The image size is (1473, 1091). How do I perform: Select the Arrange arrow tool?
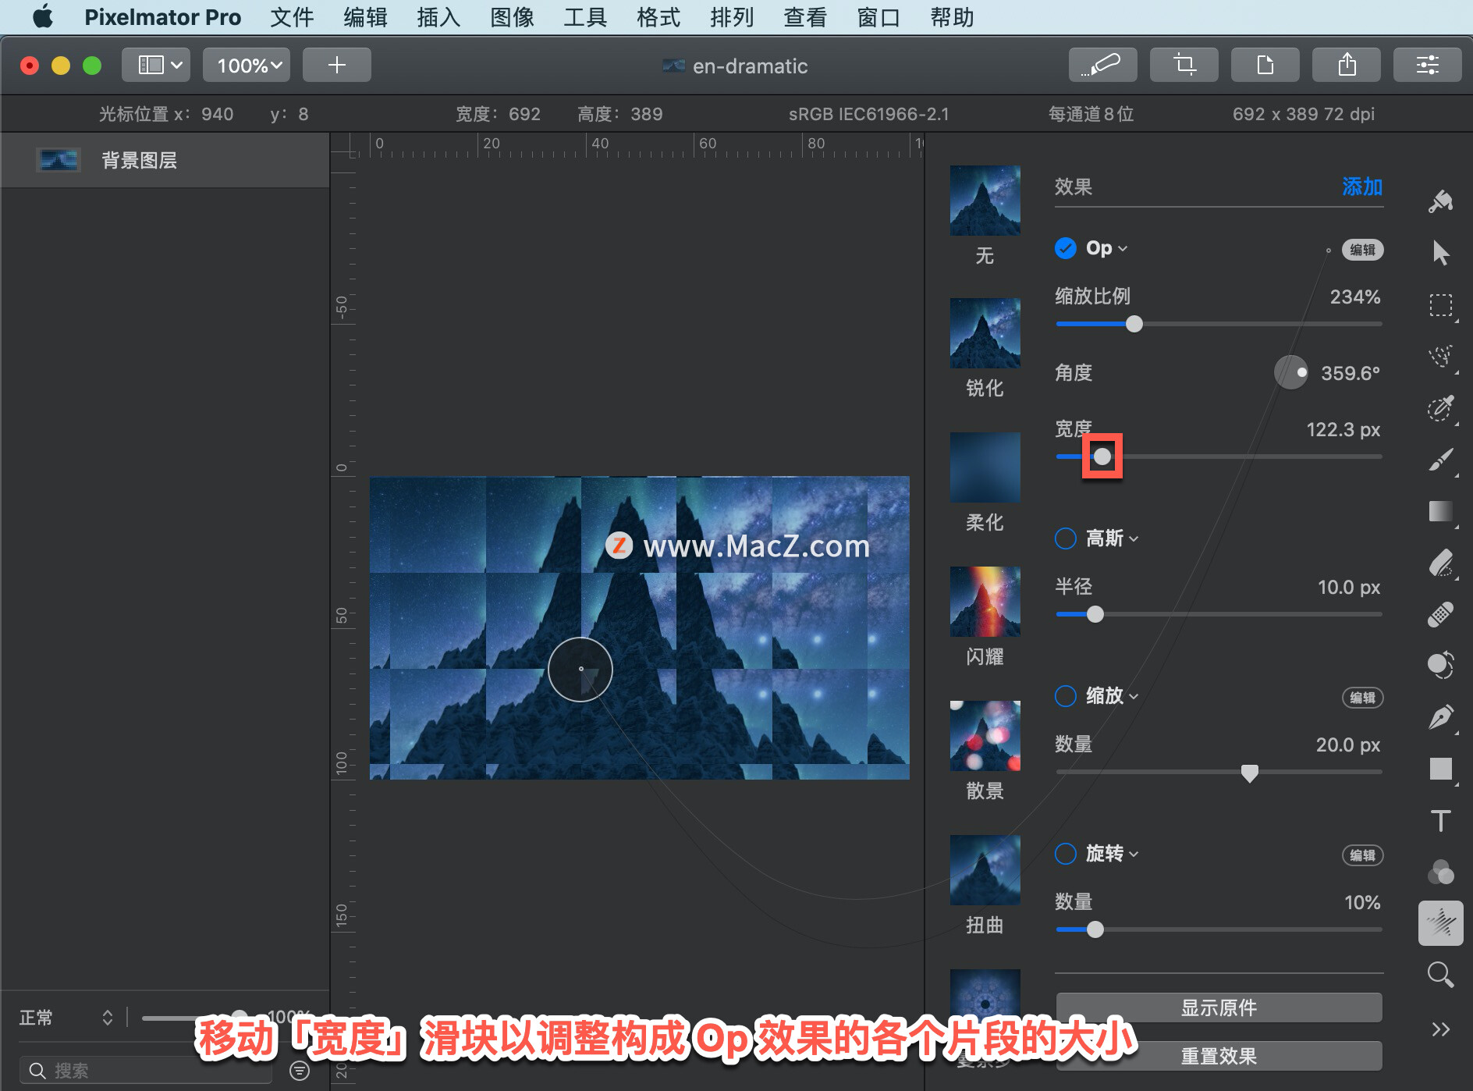point(1440,253)
